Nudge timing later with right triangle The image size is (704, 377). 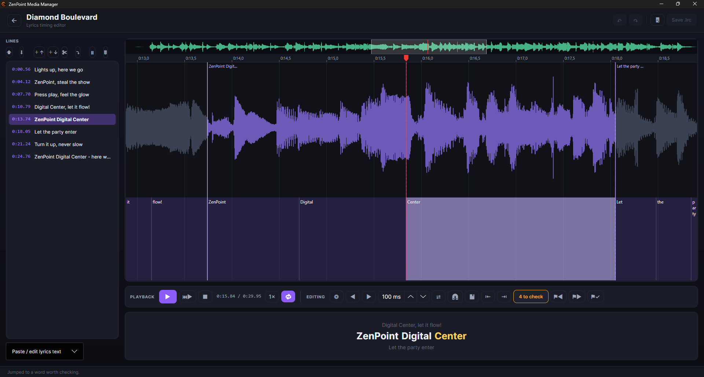pos(369,296)
